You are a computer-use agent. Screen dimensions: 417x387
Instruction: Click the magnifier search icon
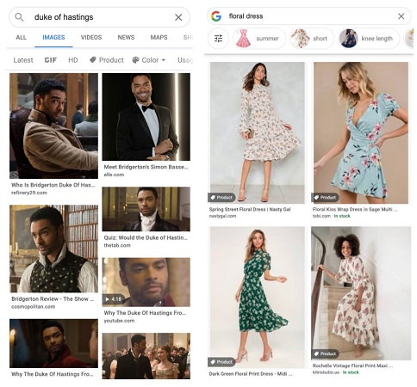pyautogui.click(x=19, y=17)
